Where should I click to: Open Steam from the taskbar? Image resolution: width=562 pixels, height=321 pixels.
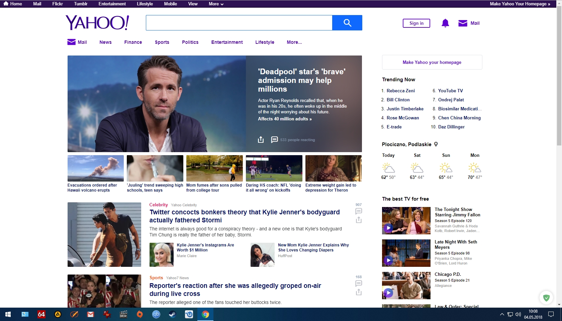click(x=173, y=314)
